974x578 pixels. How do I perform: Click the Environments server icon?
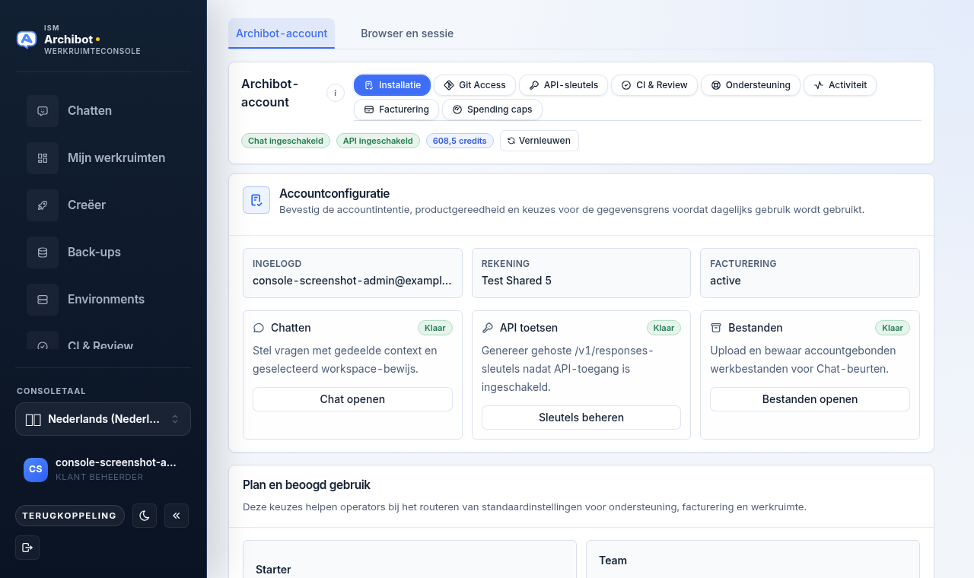click(43, 300)
